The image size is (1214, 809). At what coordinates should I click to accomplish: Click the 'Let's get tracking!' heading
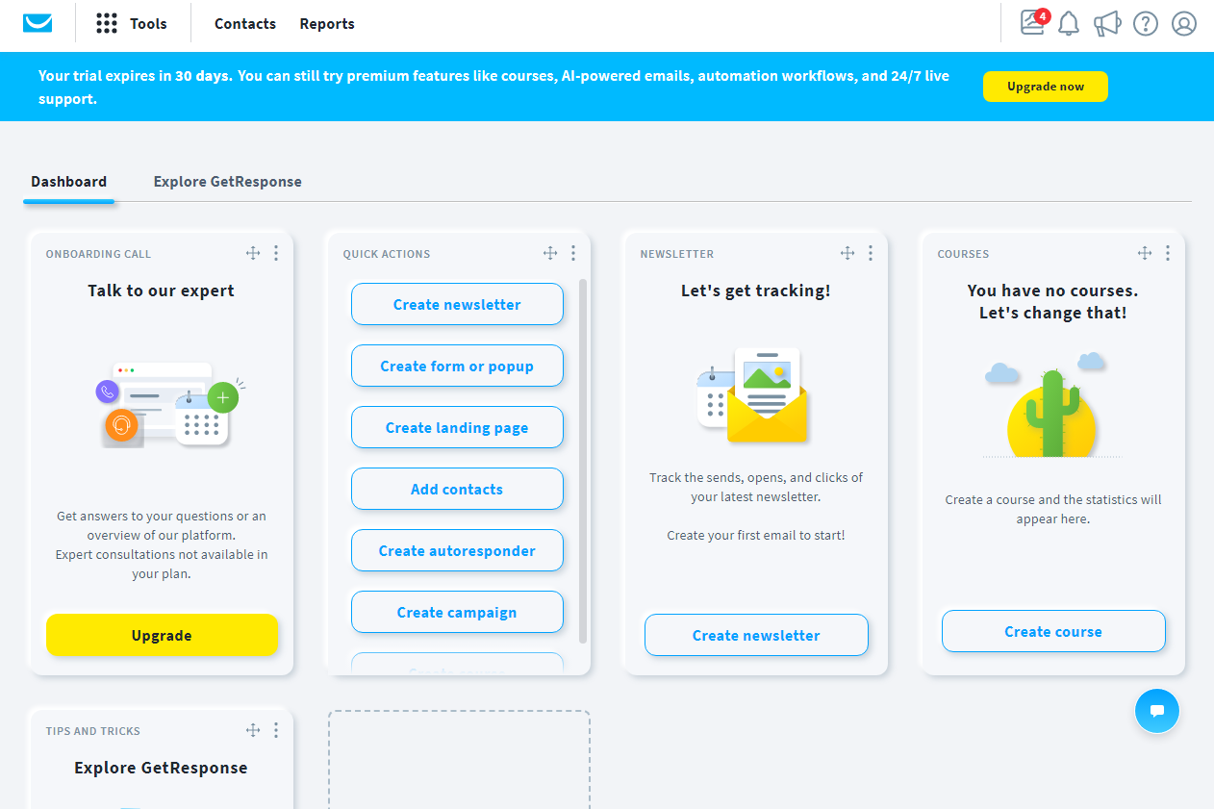pos(756,291)
